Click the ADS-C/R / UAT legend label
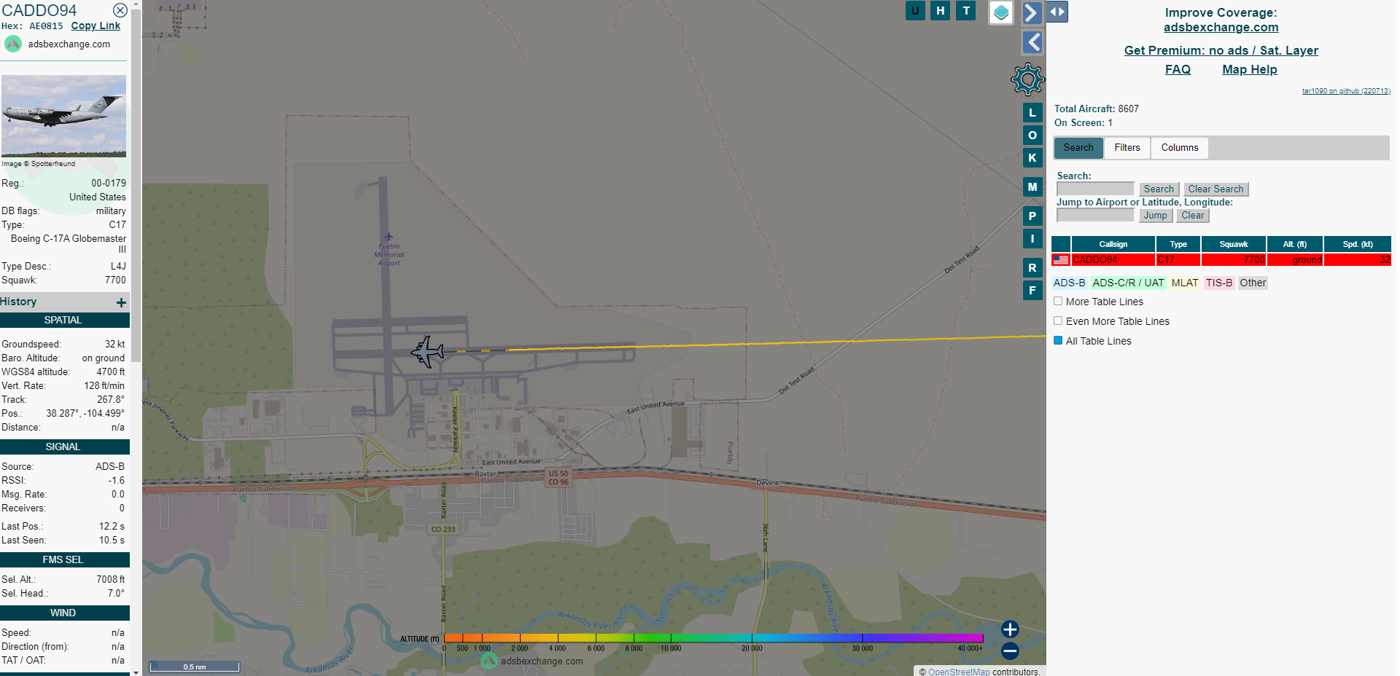This screenshot has width=1400, height=676. 1128,283
